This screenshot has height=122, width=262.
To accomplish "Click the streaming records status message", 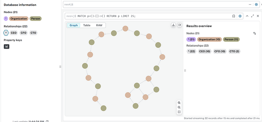I will (x=222, y=118).
